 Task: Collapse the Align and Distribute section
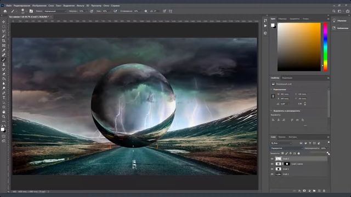coord(272,111)
